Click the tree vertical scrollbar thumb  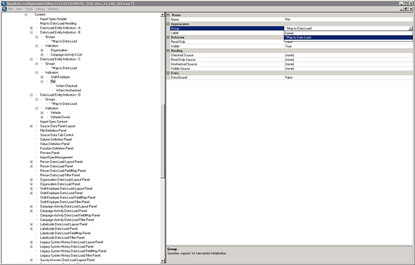(x=162, y=141)
